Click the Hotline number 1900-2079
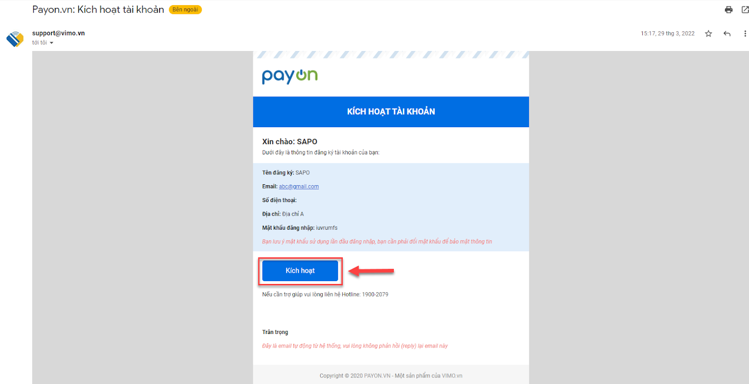 [x=375, y=295]
